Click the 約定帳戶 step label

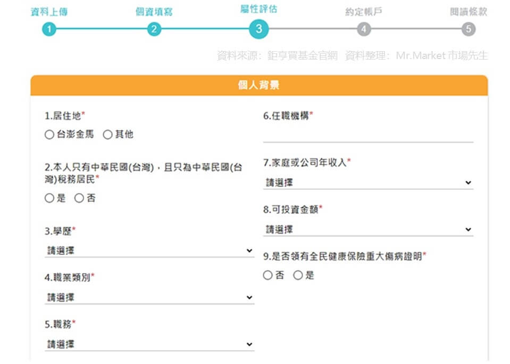(364, 12)
